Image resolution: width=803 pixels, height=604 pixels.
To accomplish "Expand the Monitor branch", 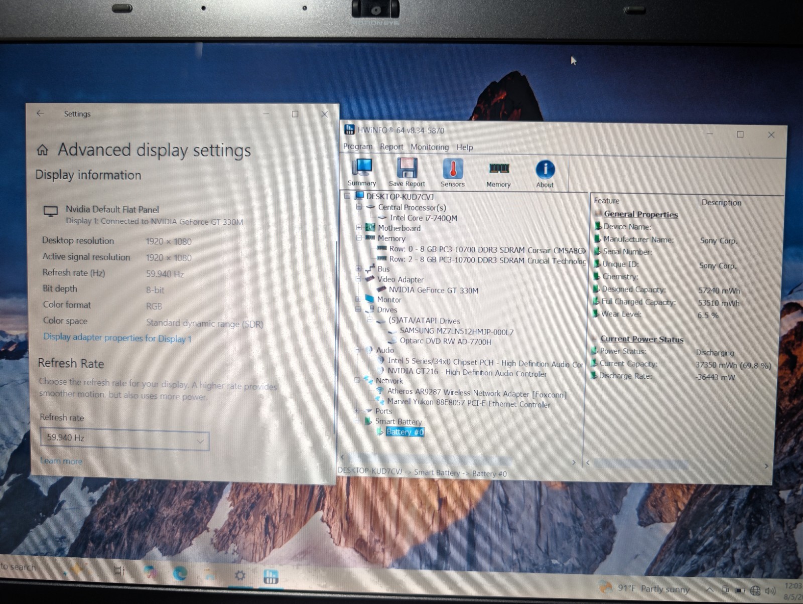I will (358, 299).
